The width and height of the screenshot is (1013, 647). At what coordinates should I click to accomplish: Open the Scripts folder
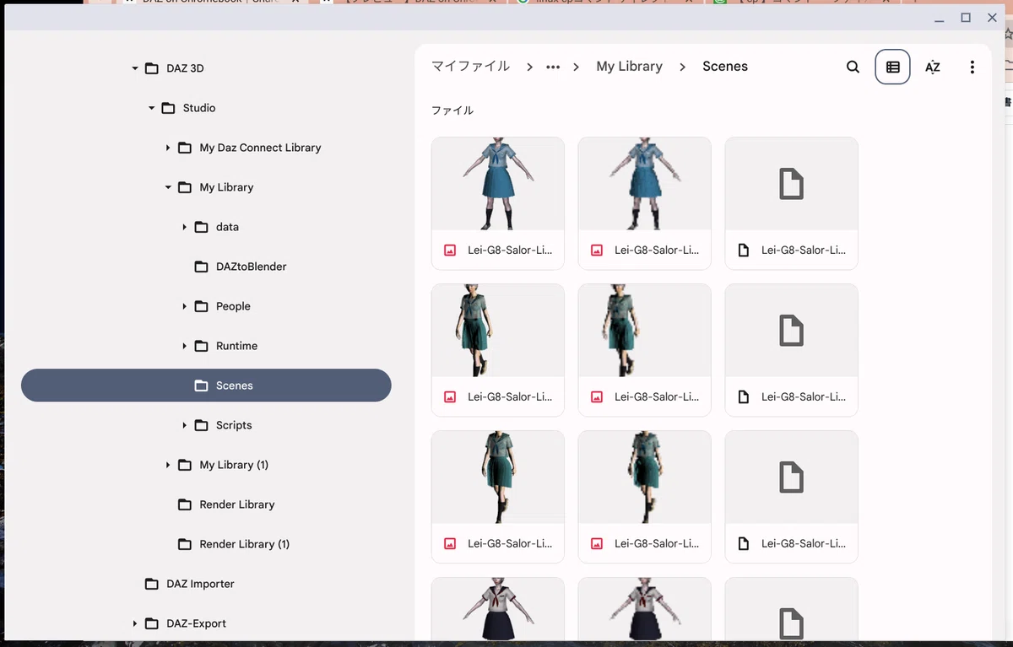coord(206,425)
